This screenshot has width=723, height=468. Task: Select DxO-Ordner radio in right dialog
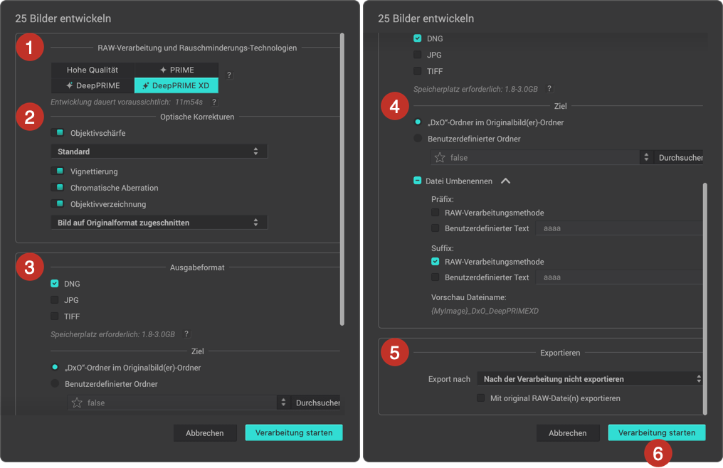click(x=418, y=122)
